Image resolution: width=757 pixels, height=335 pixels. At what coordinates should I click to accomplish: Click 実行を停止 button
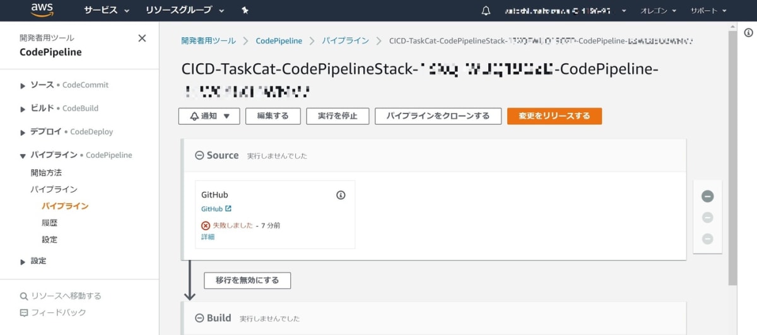(337, 116)
